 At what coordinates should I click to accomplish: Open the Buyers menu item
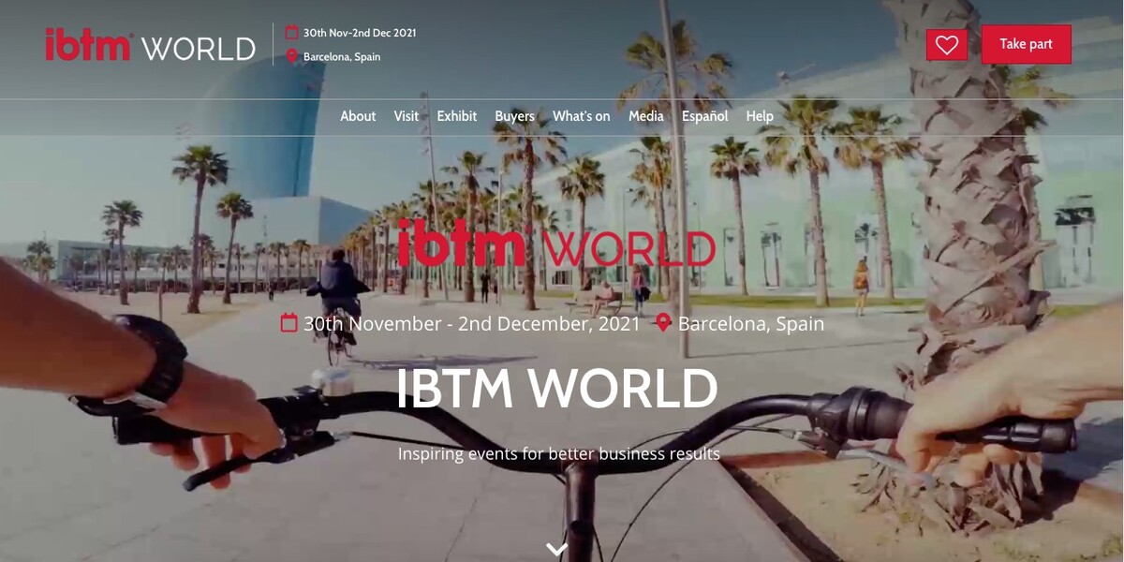(515, 116)
